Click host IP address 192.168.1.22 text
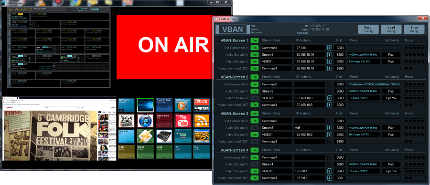 tap(318, 26)
